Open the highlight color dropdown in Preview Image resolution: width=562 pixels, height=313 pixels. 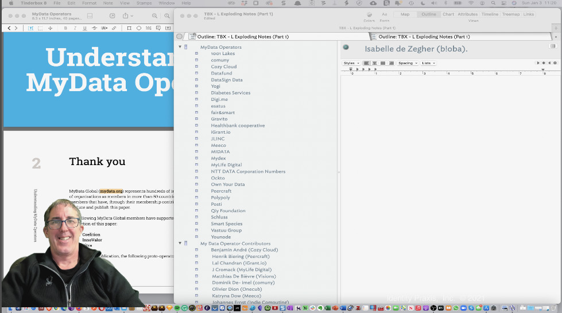coord(104,28)
